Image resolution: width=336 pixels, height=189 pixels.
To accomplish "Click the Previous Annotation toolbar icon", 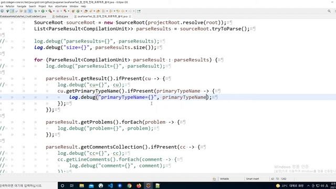I will (111, 11).
